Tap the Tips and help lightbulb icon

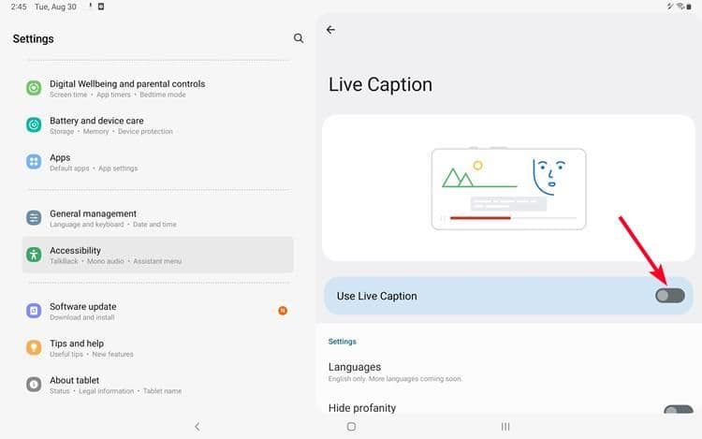(34, 347)
